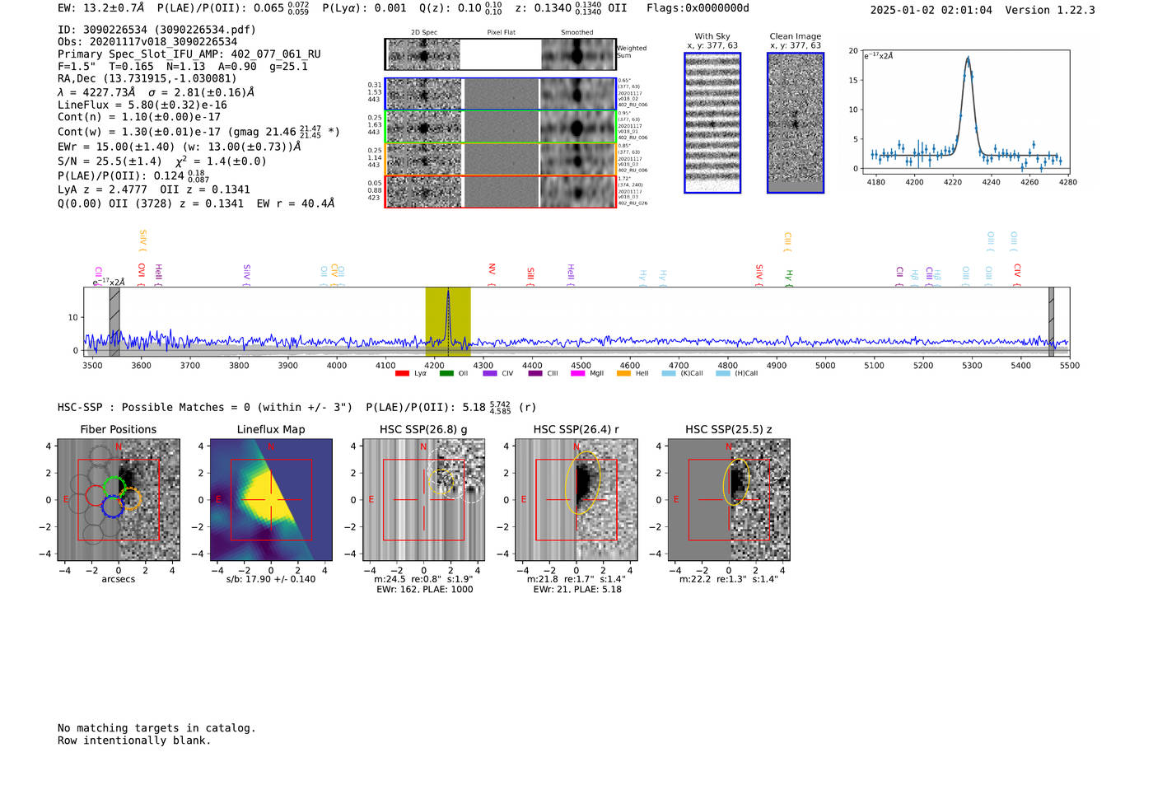This screenshot has height=785, width=1153.
Task: Click the OVI line marker label
Action: coord(142,273)
